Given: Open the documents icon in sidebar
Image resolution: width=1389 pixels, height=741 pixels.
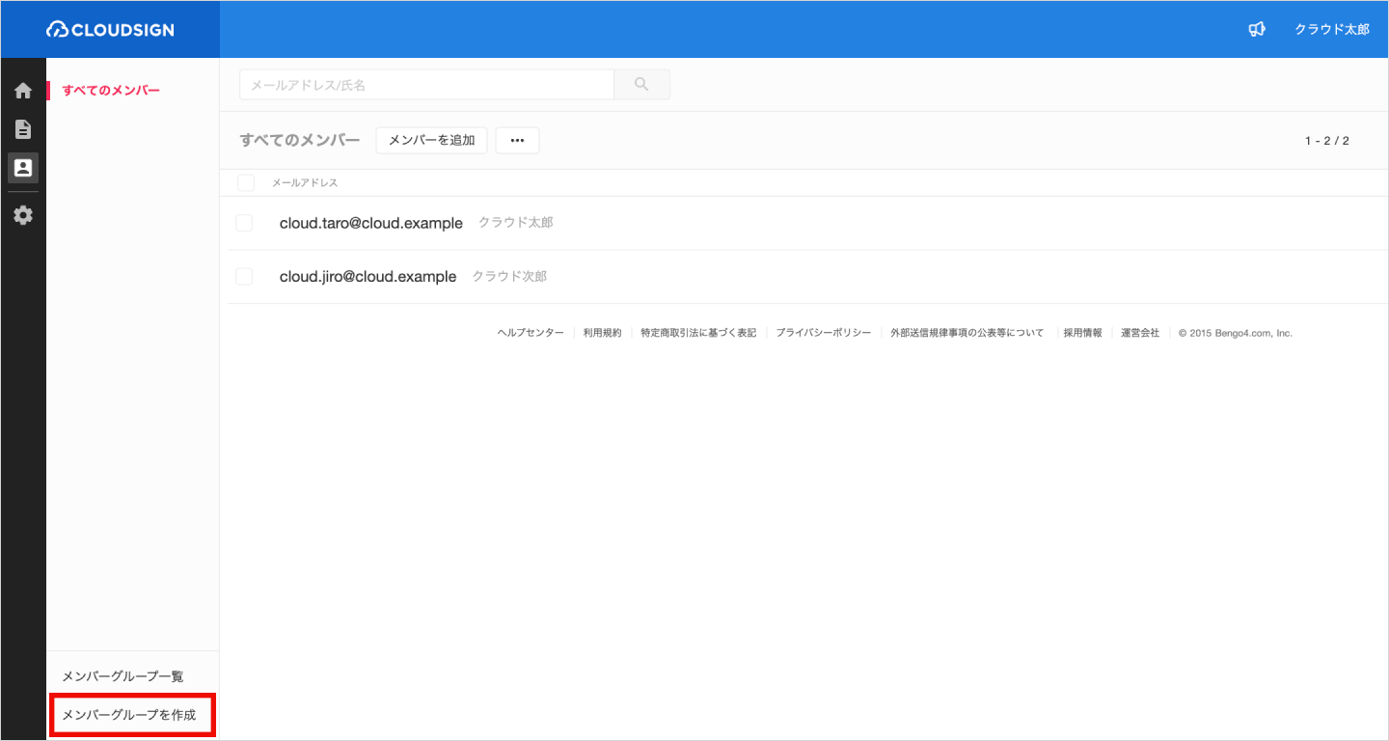Looking at the screenshot, I should click(x=23, y=129).
